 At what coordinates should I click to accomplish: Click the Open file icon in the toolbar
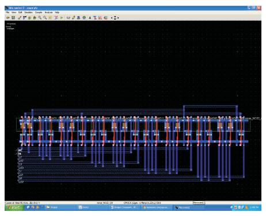(8, 18)
